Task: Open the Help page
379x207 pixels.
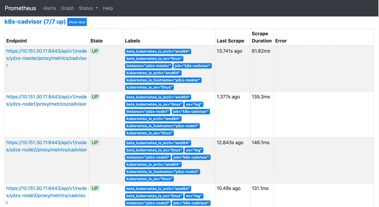Action: click(108, 8)
